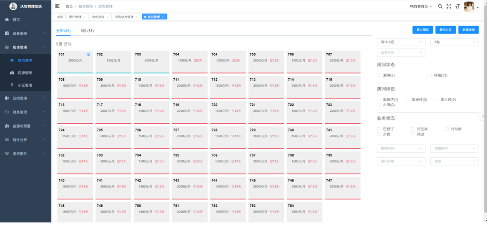This screenshot has width=487, height=225.
Task: Collapse the right filter panel arrow
Action: [x=482, y=116]
